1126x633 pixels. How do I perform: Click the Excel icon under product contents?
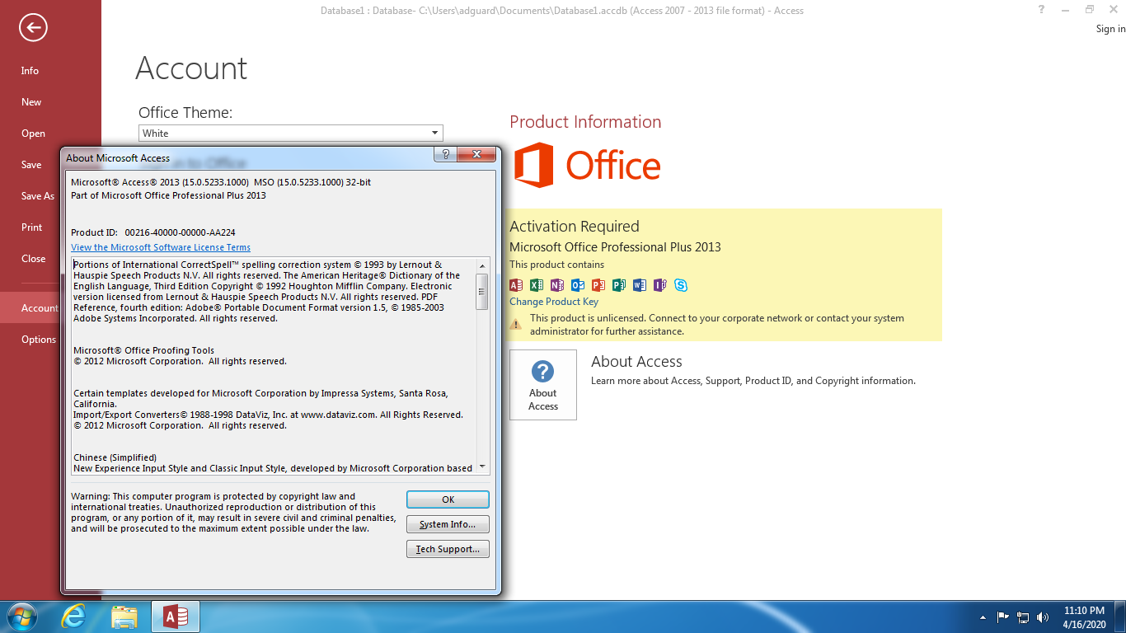537,285
